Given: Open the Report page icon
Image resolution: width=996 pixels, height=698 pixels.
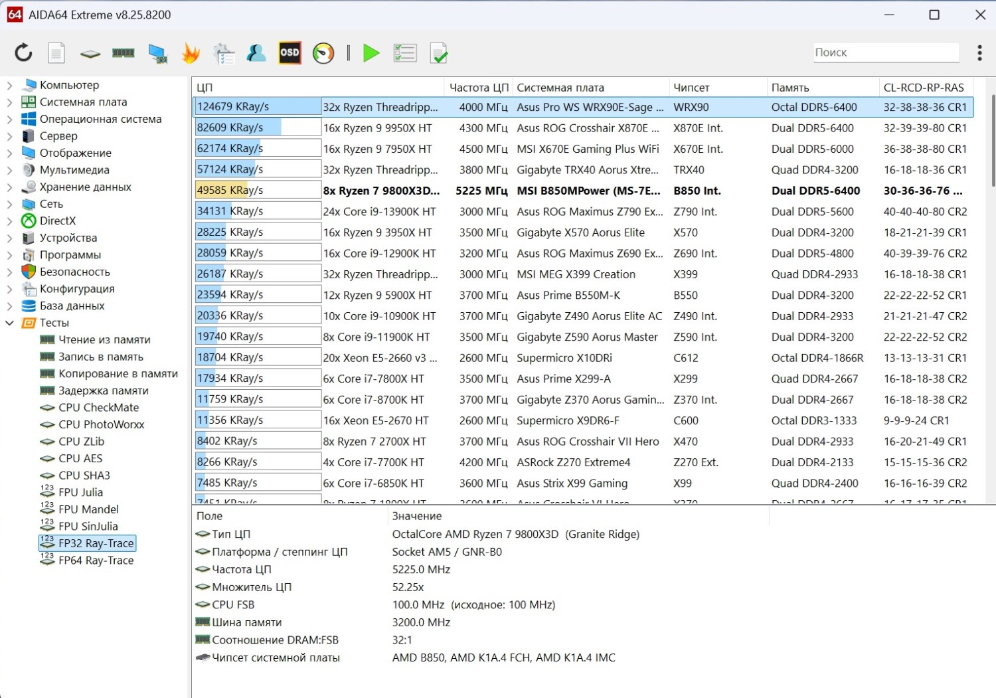Looking at the screenshot, I should point(56,52).
